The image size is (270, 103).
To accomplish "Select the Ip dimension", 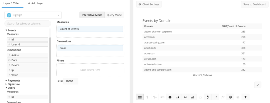I will pyautogui.click(x=28, y=70).
